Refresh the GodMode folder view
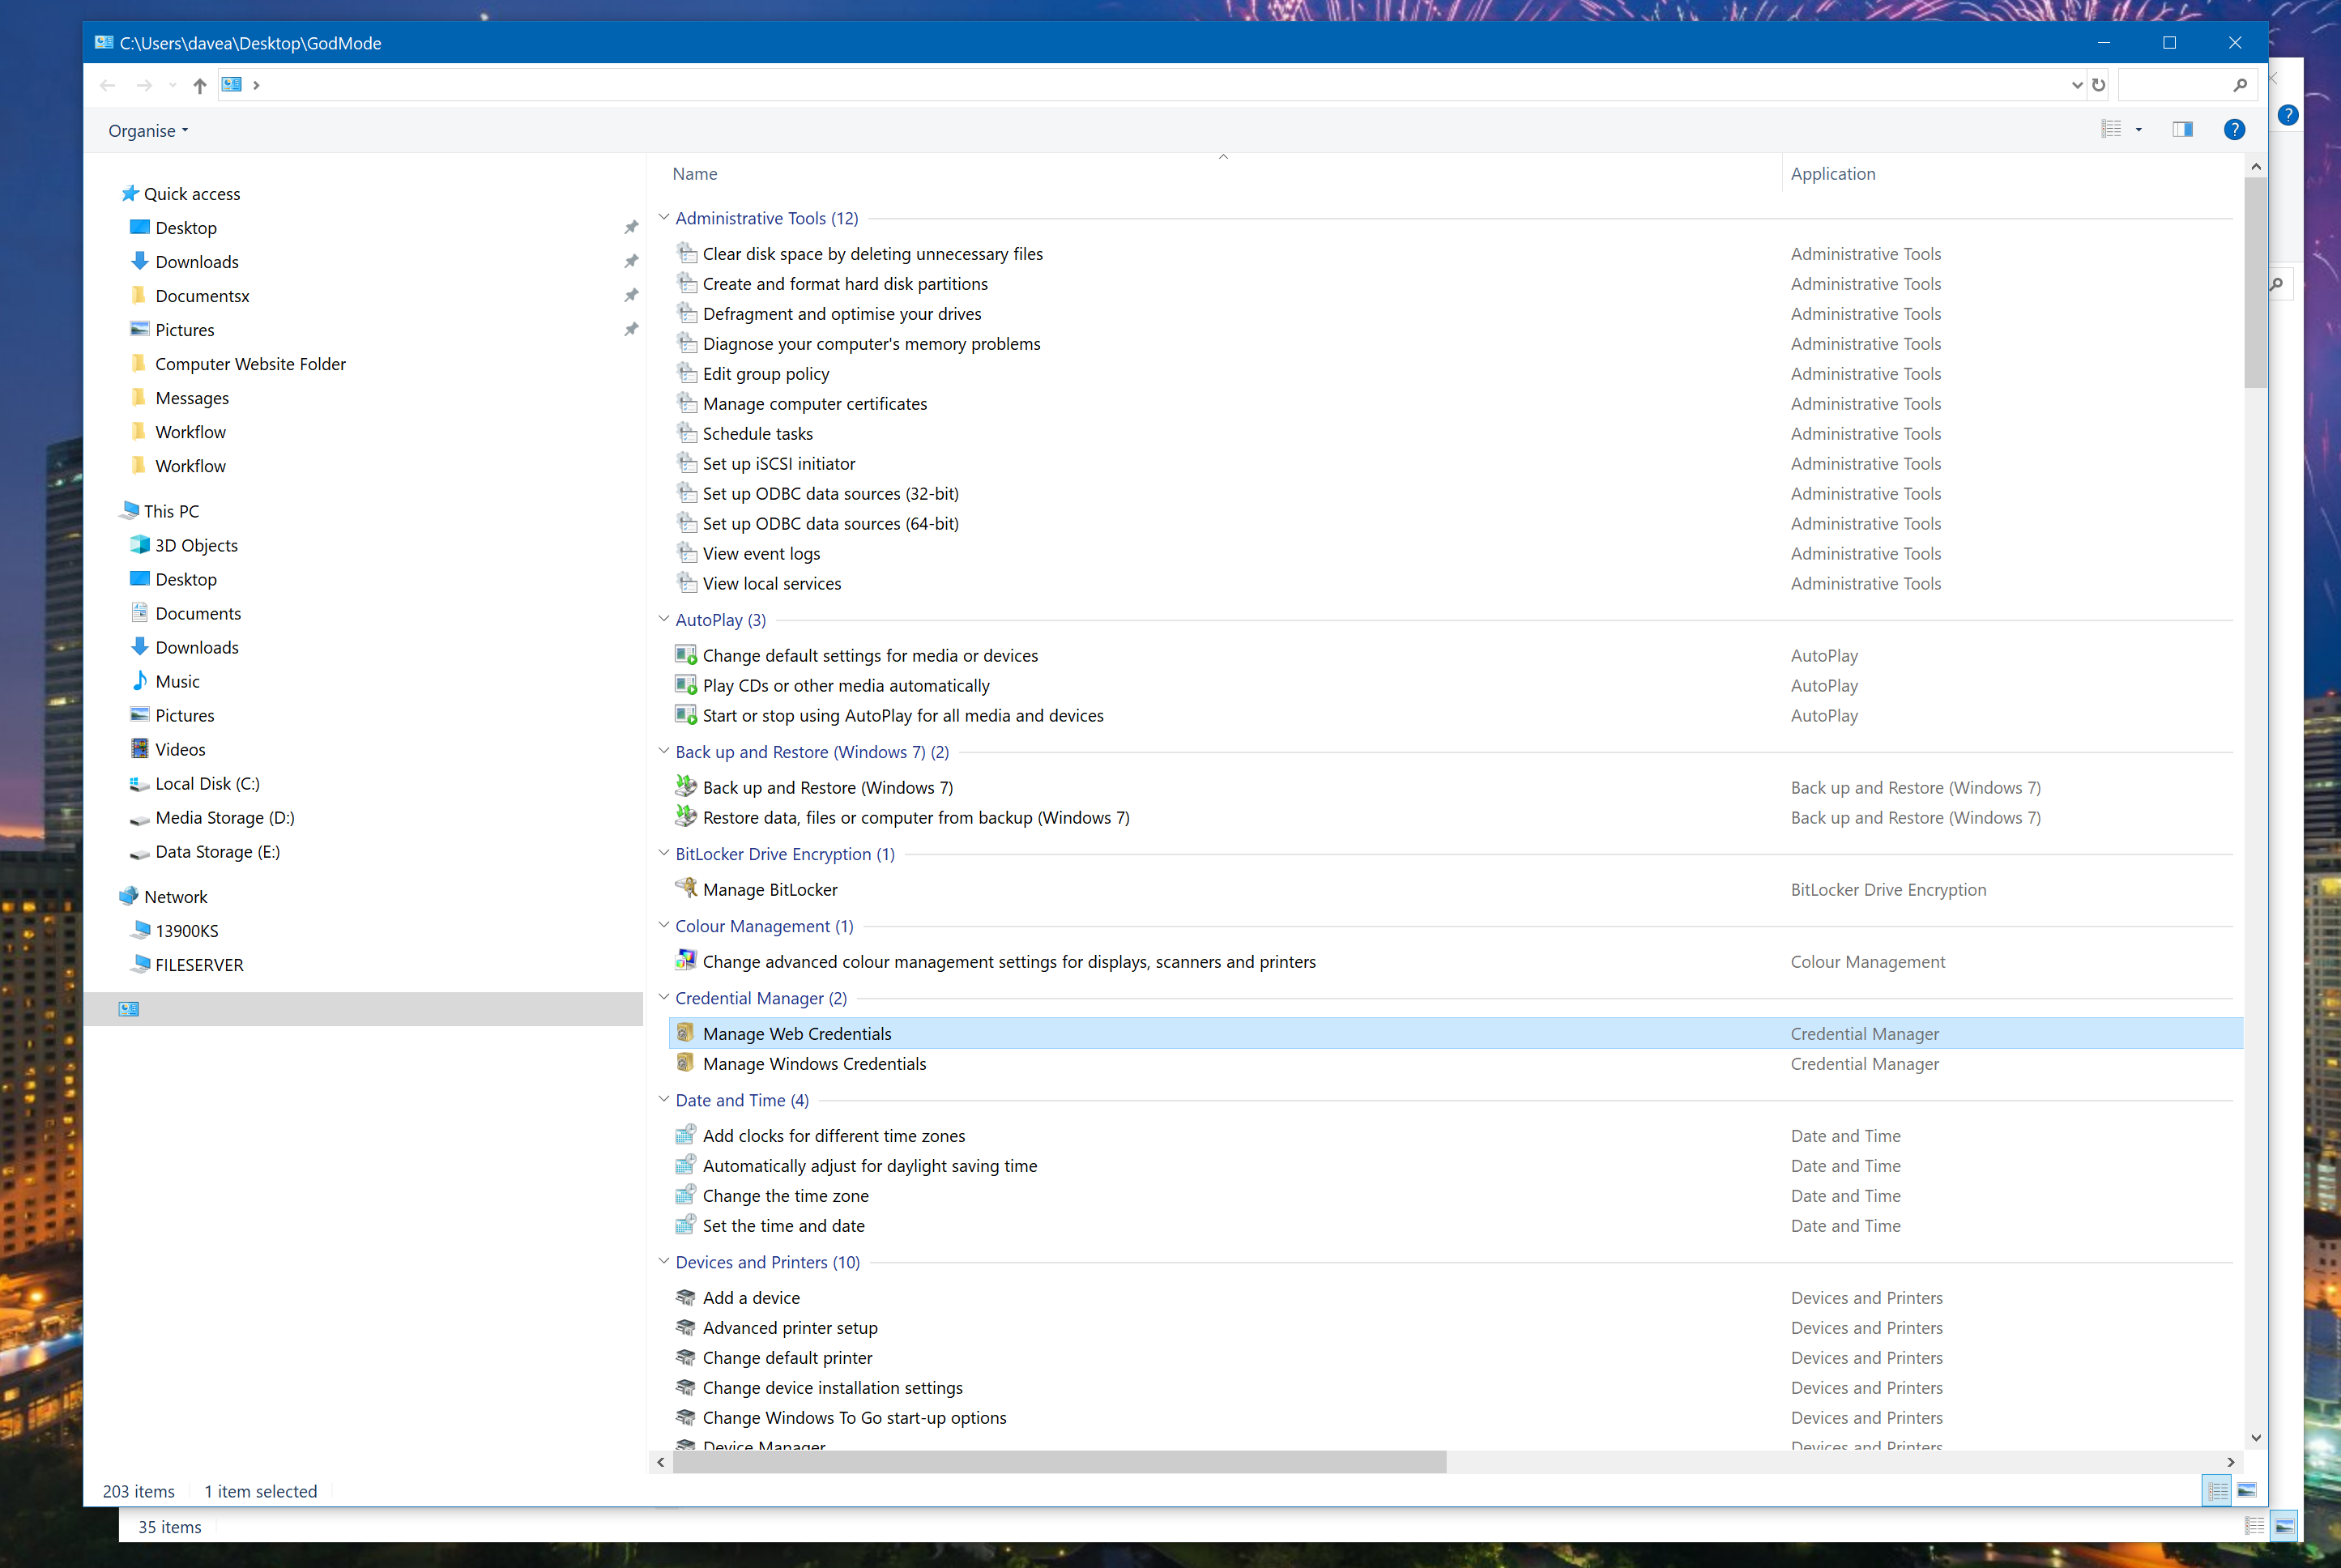The width and height of the screenshot is (2341, 1568). pos(2099,85)
